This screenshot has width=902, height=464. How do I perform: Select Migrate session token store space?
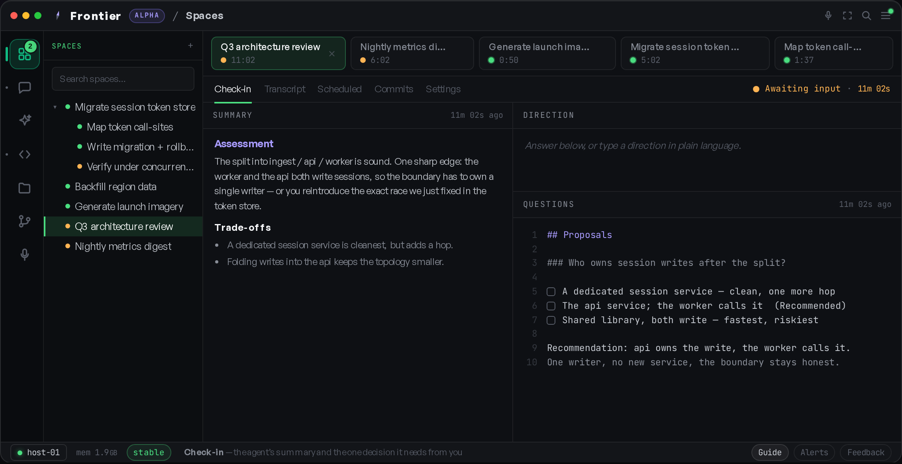pyautogui.click(x=124, y=107)
